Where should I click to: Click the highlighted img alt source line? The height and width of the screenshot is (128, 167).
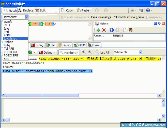click(x=47, y=71)
